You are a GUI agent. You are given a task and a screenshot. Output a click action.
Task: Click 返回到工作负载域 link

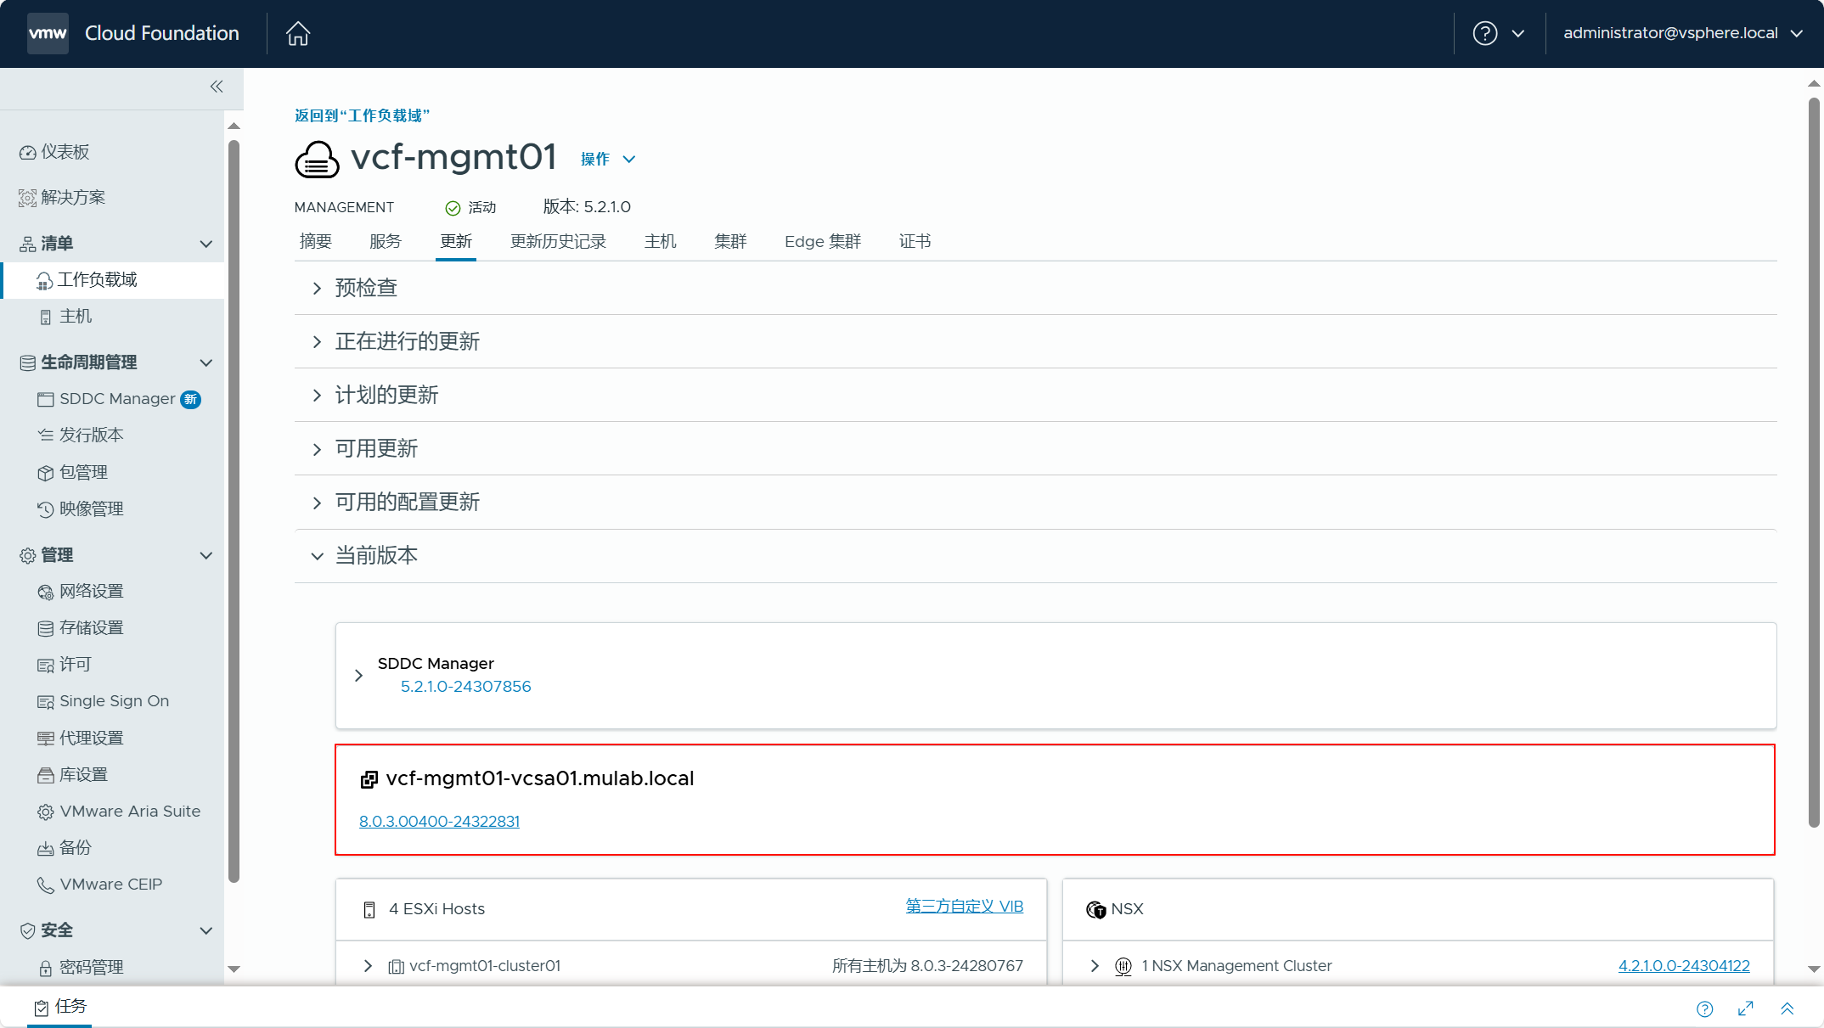363,115
